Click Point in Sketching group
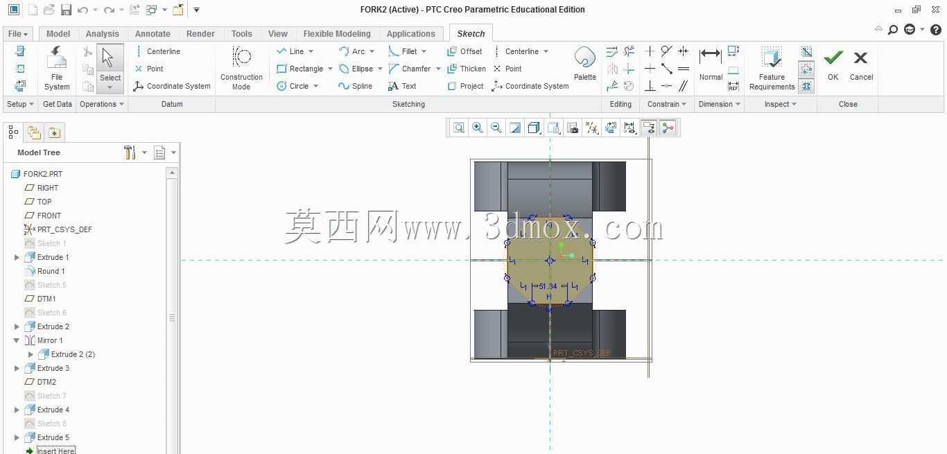 (507, 69)
